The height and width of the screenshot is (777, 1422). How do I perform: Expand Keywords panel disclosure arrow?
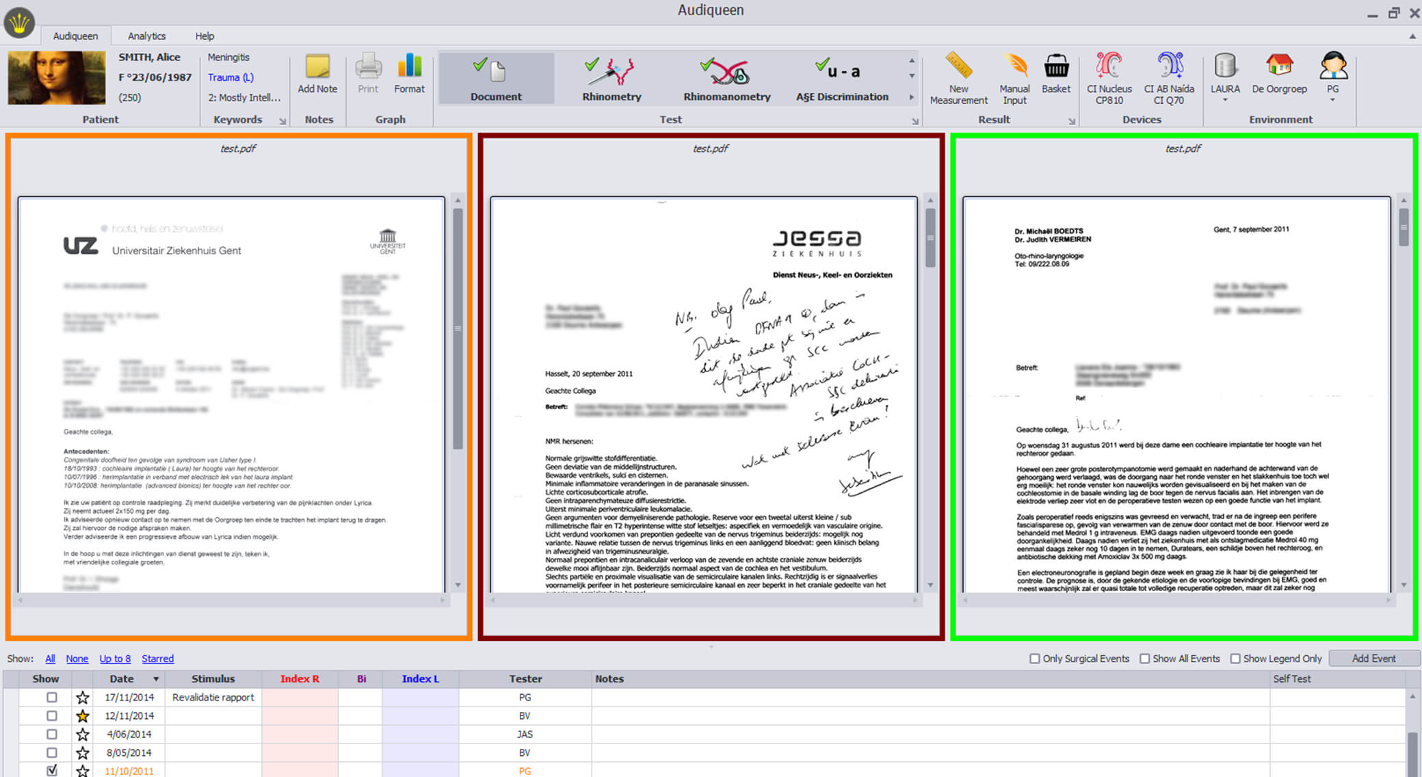tap(283, 120)
